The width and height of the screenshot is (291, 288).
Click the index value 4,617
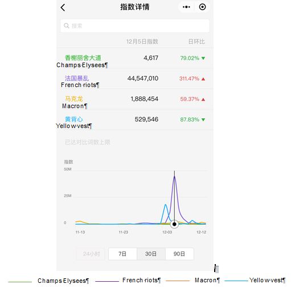(x=151, y=58)
